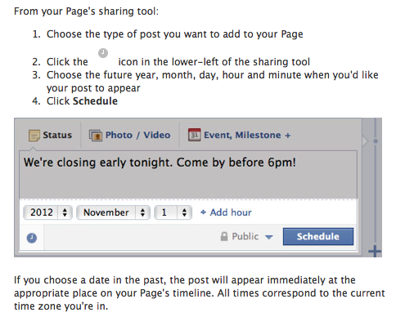
Task: Switch to the Status tab
Action: pos(50,135)
